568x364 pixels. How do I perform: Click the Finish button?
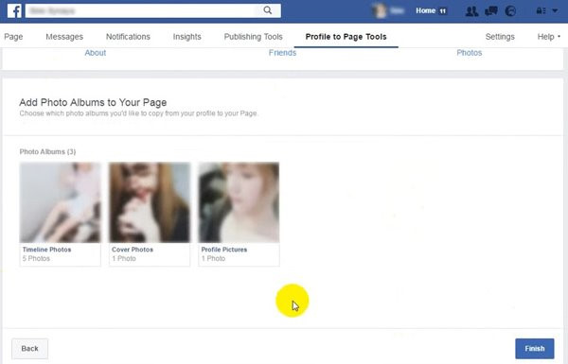click(535, 349)
